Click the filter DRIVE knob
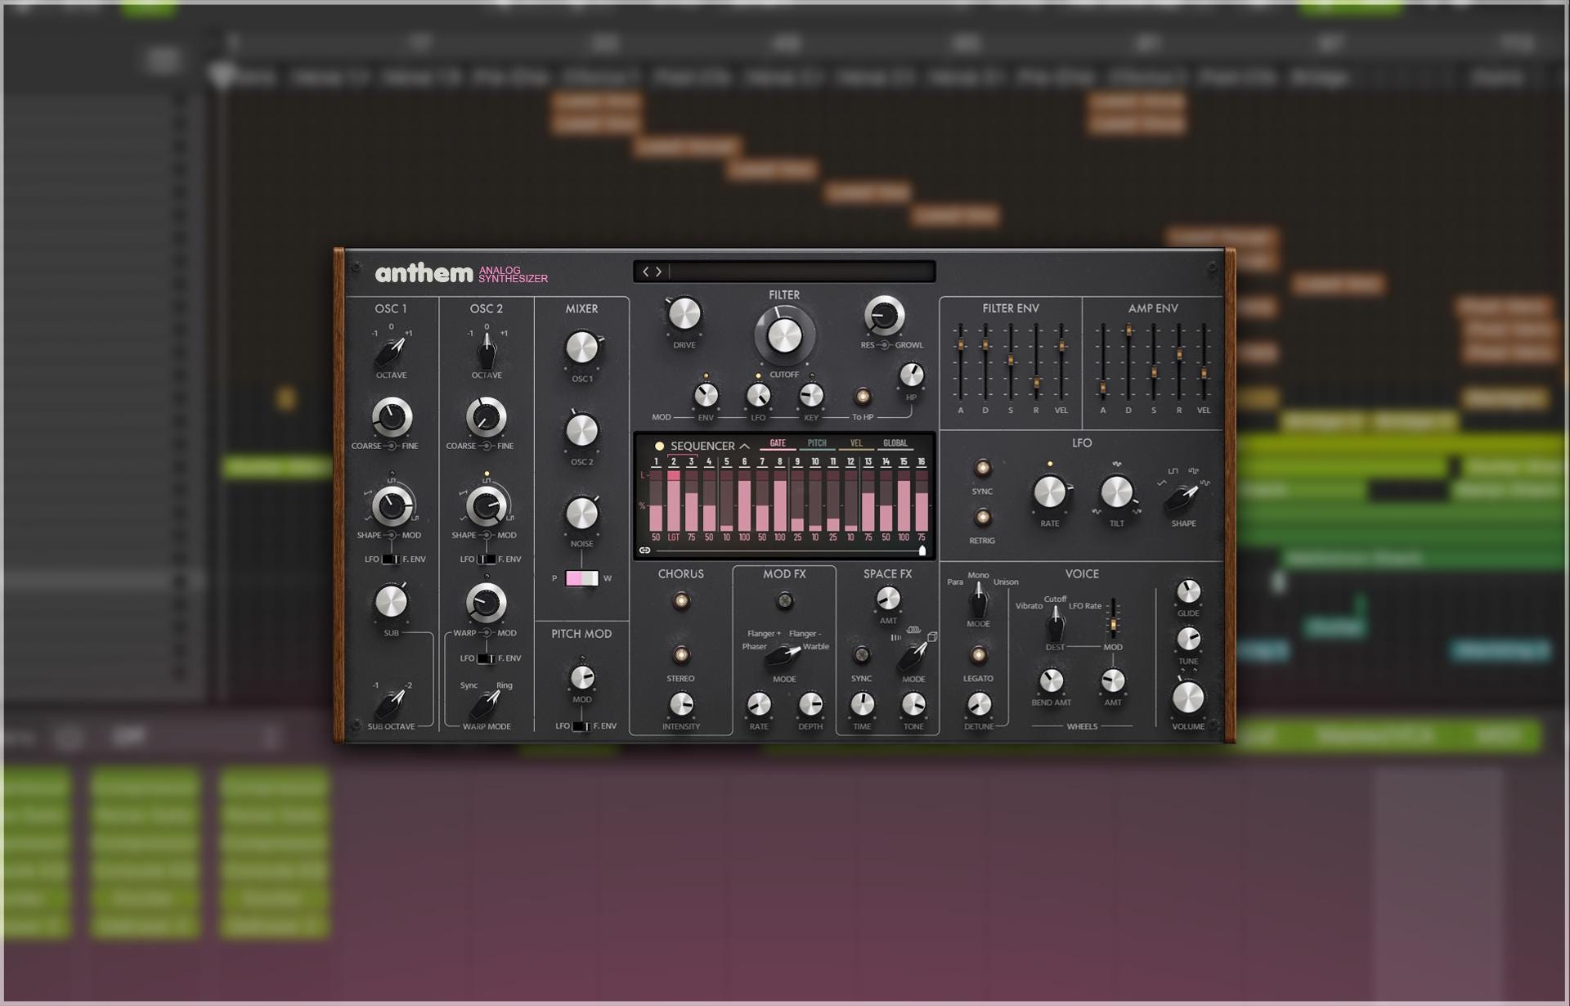1570x1006 pixels. [x=684, y=314]
